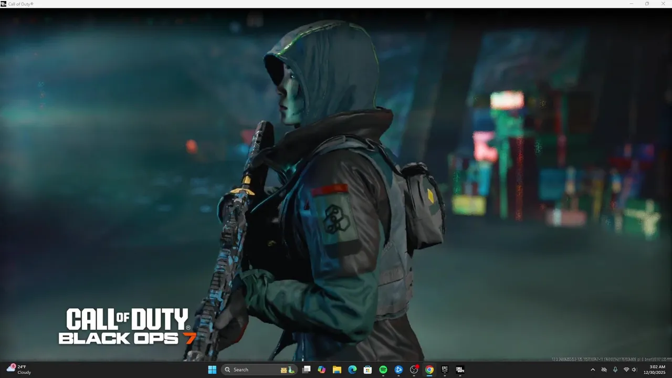Open the blue round app beside Spotify
This screenshot has width=672, height=378.
398,370
